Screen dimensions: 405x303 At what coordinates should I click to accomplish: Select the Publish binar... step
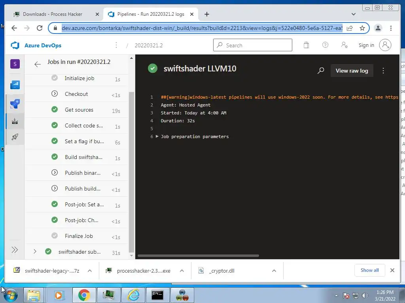pos(76,173)
